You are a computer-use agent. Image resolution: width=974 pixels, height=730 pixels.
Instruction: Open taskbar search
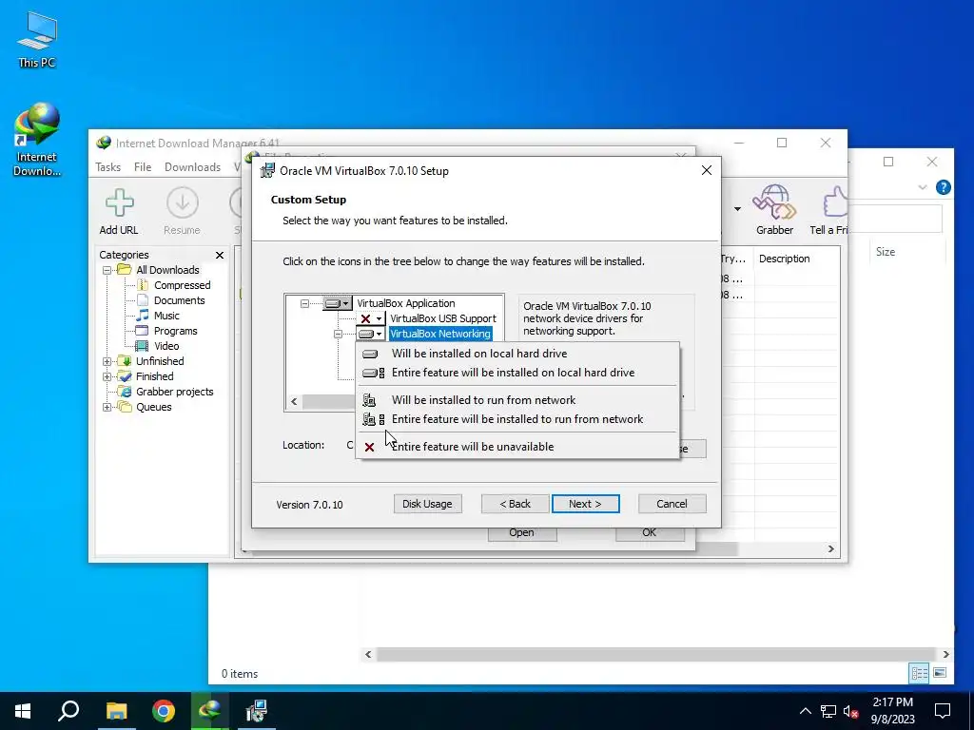[68, 711]
